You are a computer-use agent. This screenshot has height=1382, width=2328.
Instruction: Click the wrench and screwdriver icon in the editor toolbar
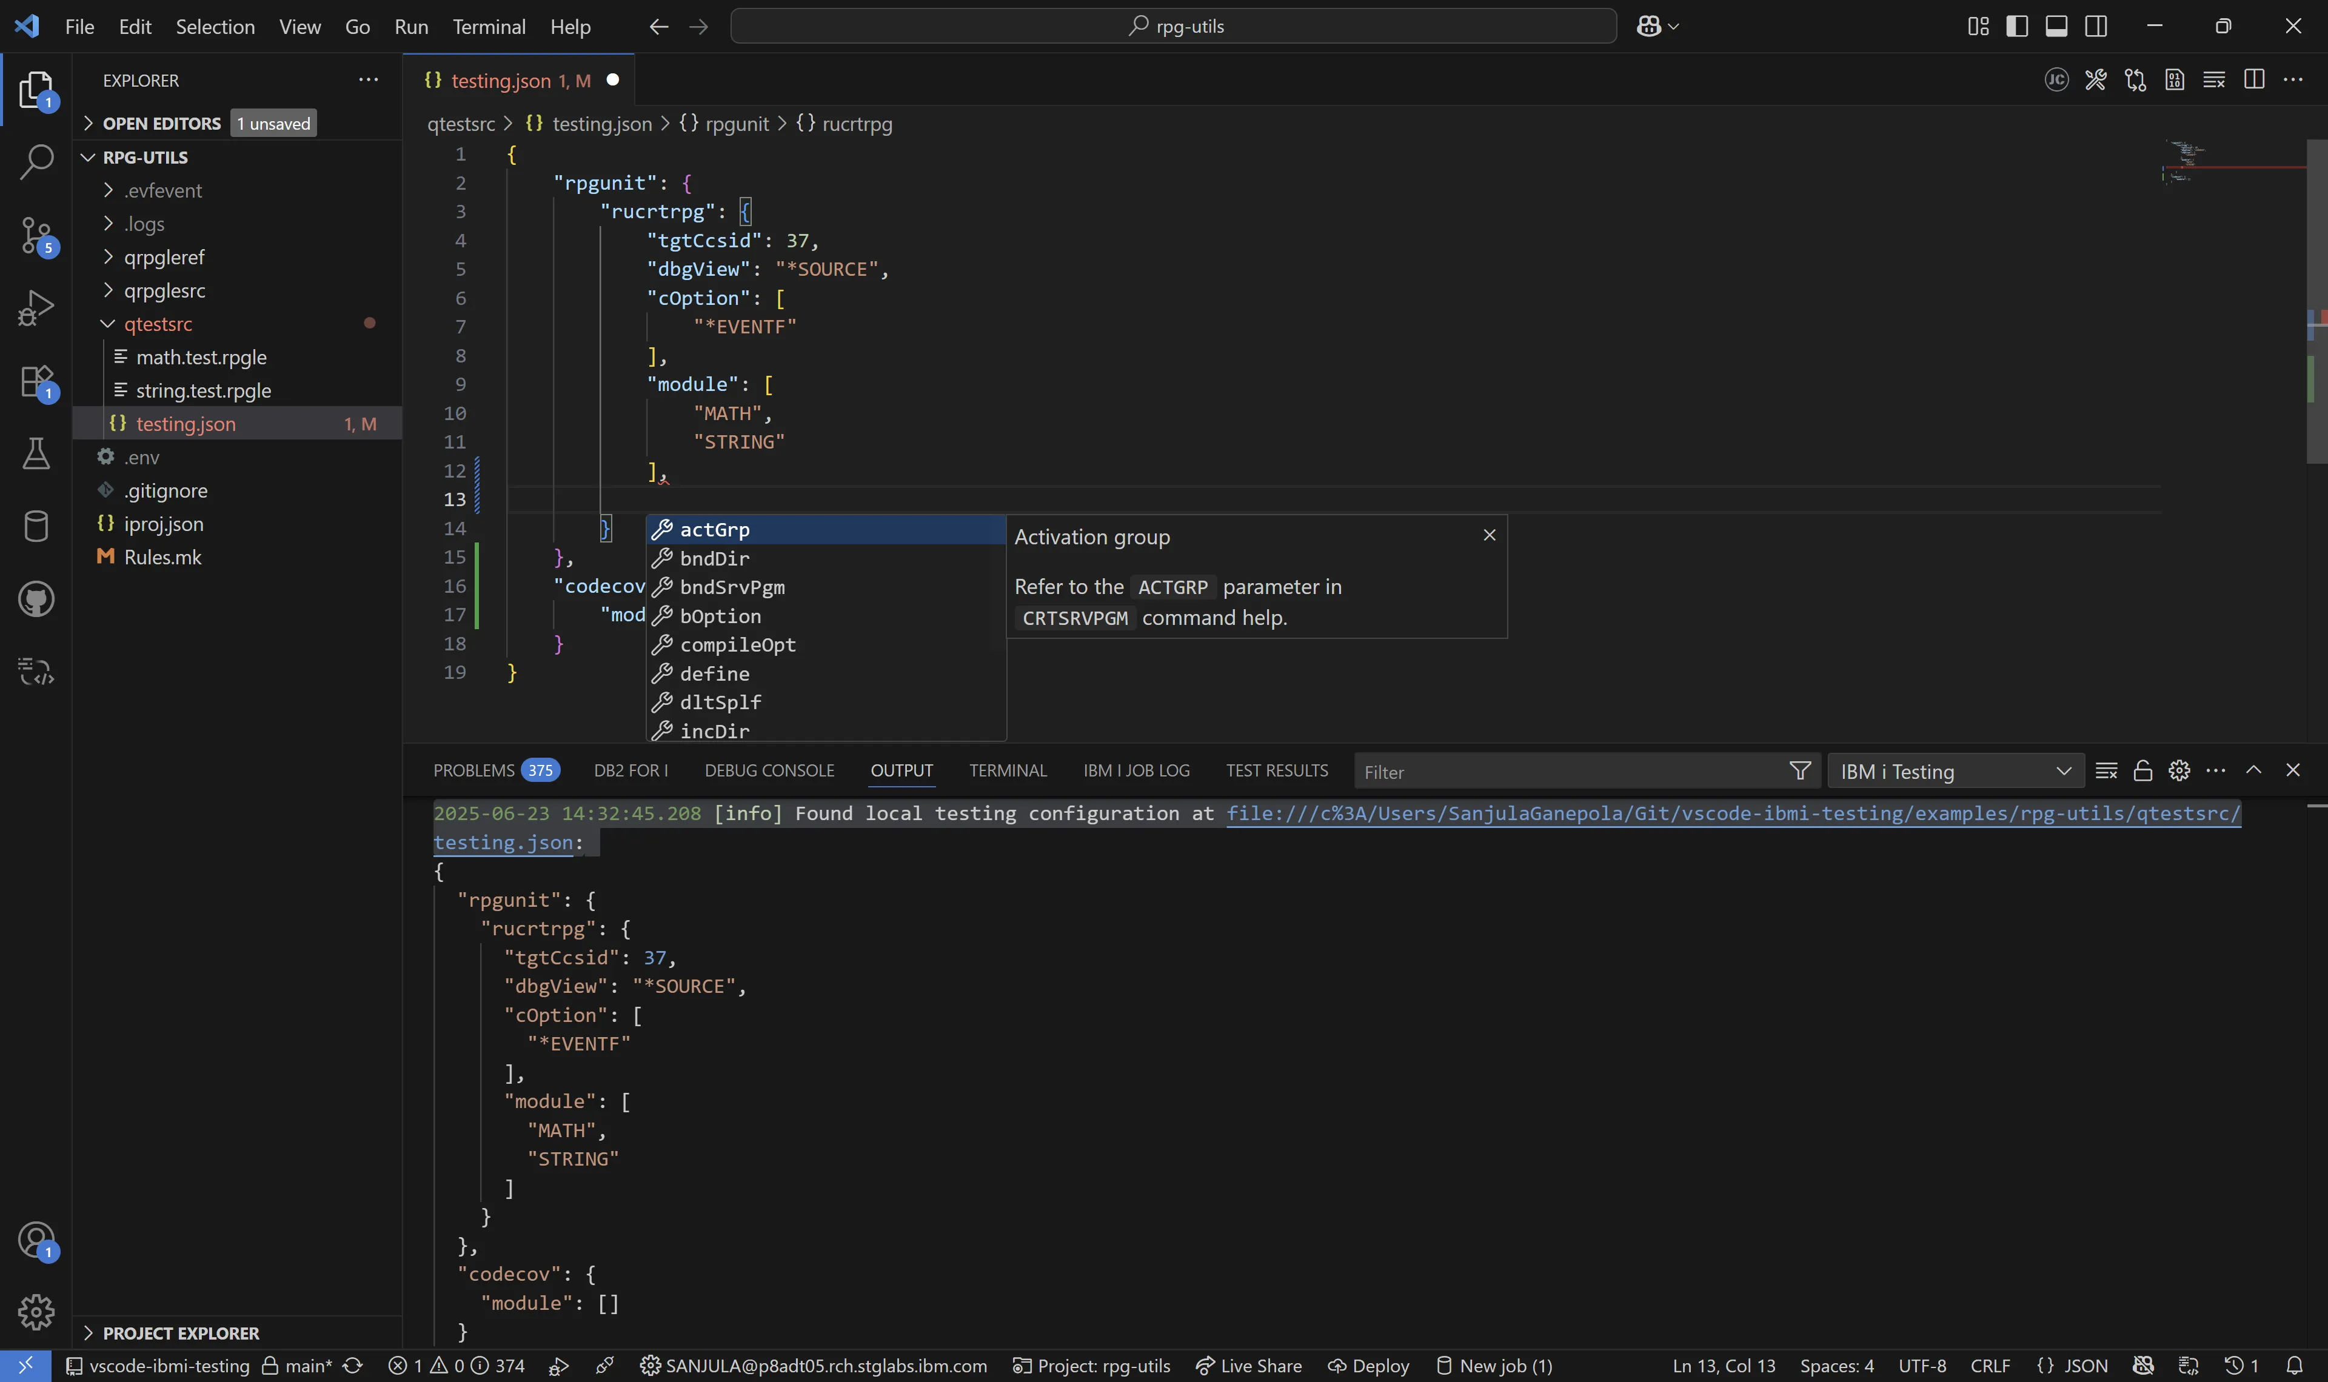[2095, 80]
